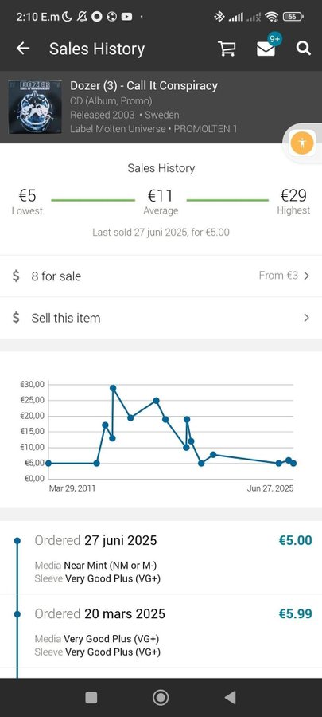Open the orange accessibility widget
Image resolution: width=322 pixels, height=717 pixels.
[x=302, y=144]
